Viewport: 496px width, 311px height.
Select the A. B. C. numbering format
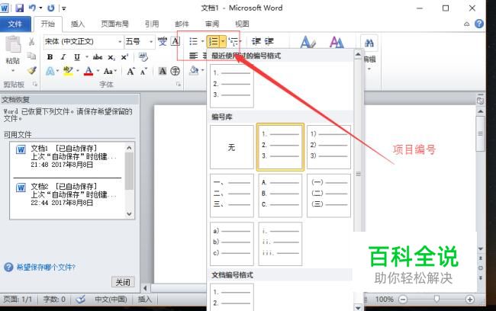(280, 196)
